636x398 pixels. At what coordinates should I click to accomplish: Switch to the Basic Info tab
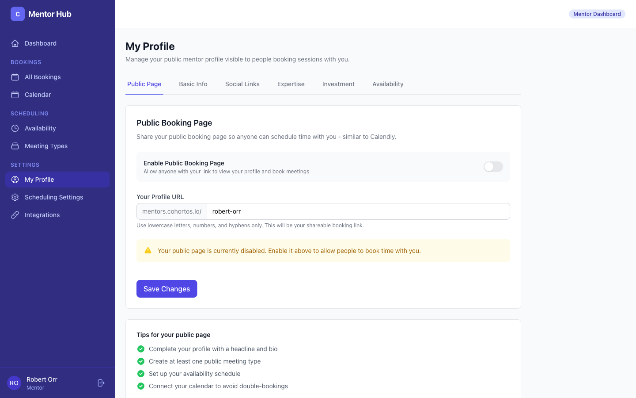click(193, 84)
